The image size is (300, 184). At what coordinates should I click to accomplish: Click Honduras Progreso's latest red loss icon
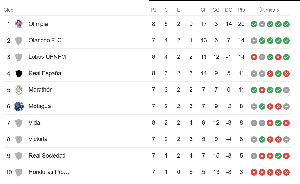point(286,172)
